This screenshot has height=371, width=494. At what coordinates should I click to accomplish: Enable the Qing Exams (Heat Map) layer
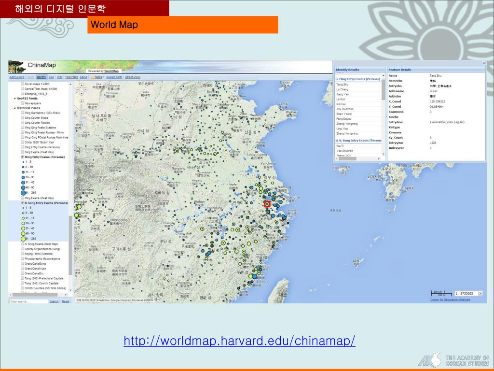(22, 152)
